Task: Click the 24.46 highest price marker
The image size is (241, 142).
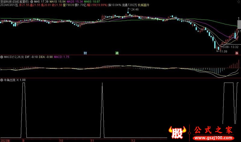Action: (x=134, y=10)
